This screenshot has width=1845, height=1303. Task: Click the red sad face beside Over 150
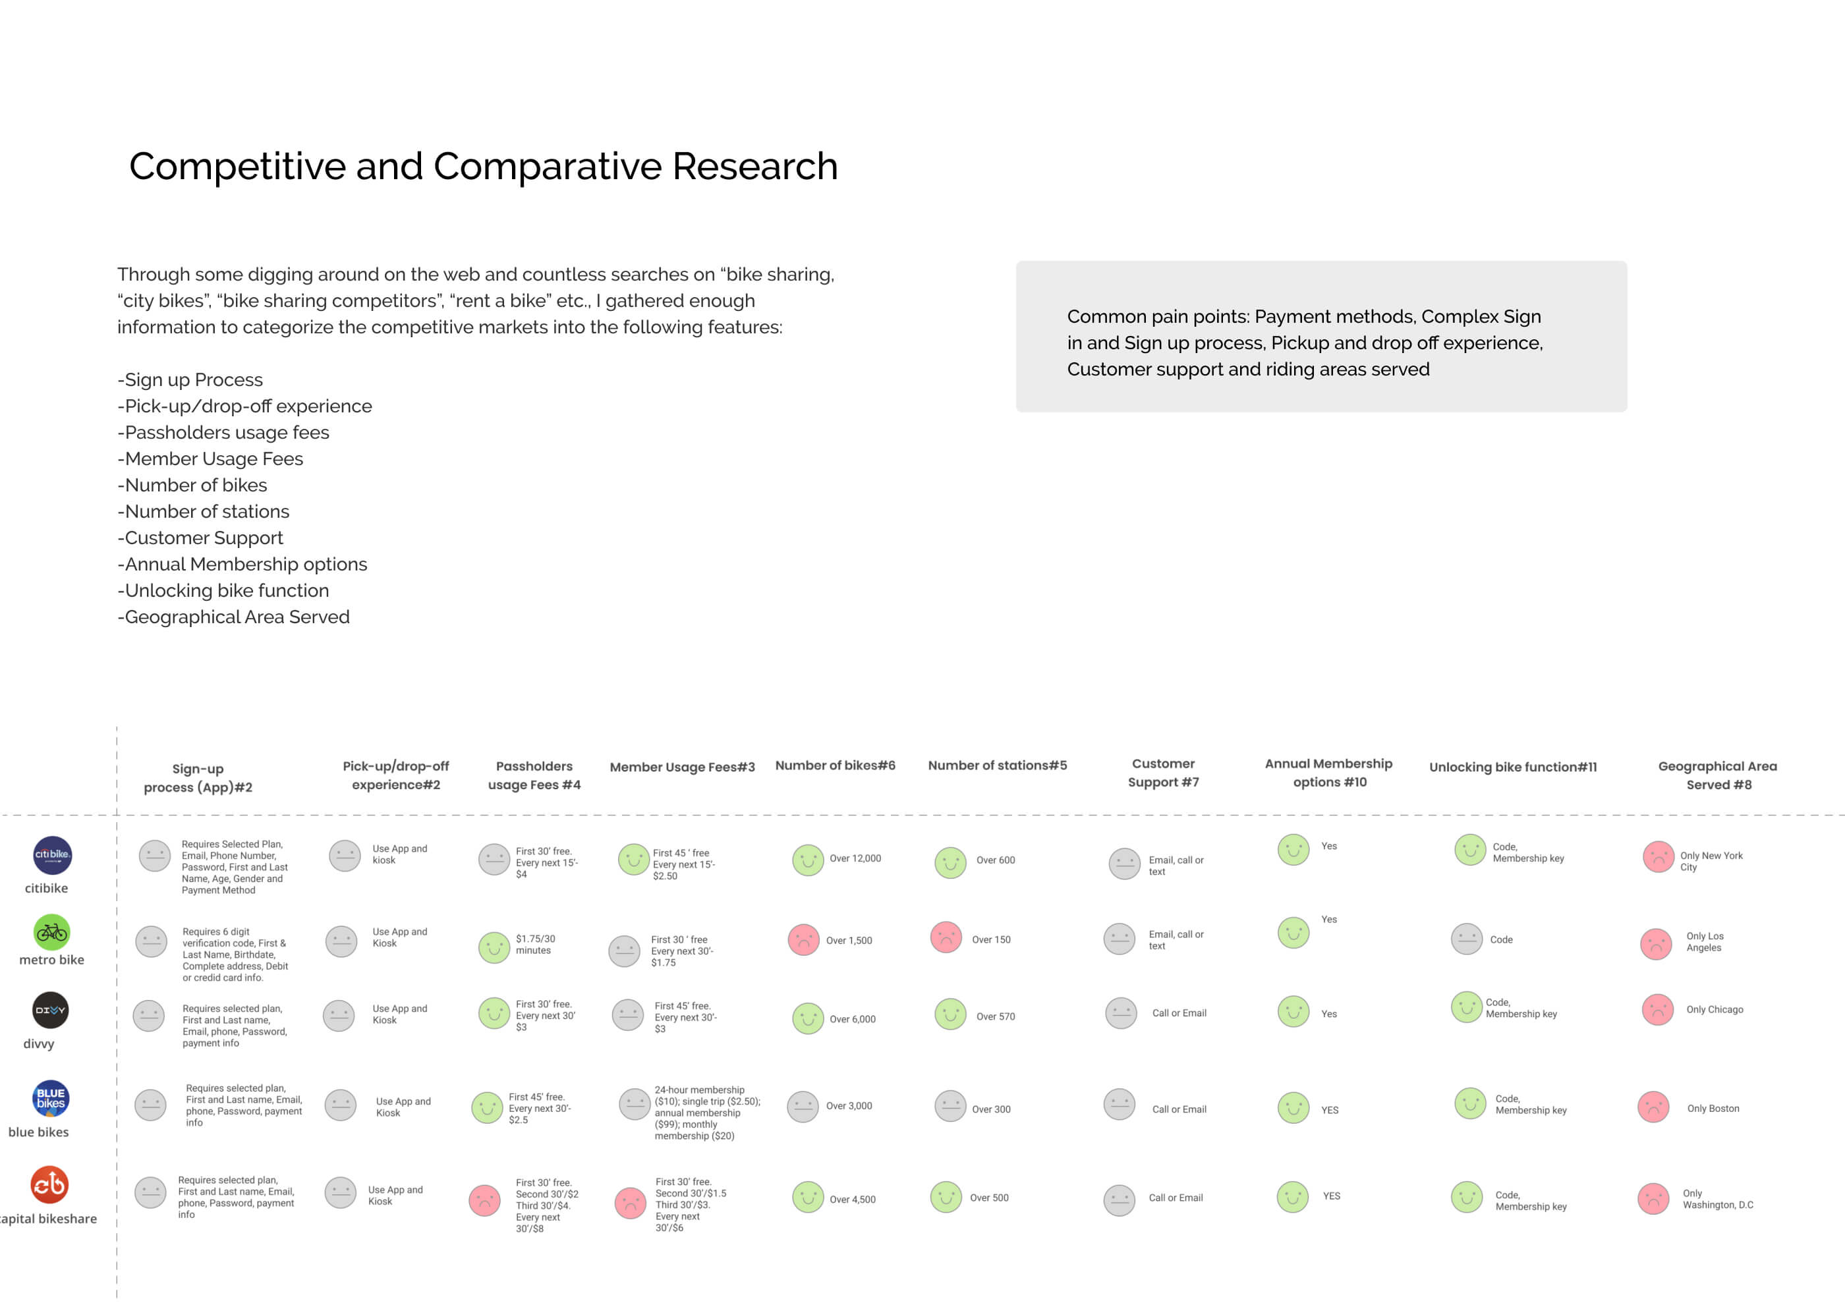[x=946, y=937]
